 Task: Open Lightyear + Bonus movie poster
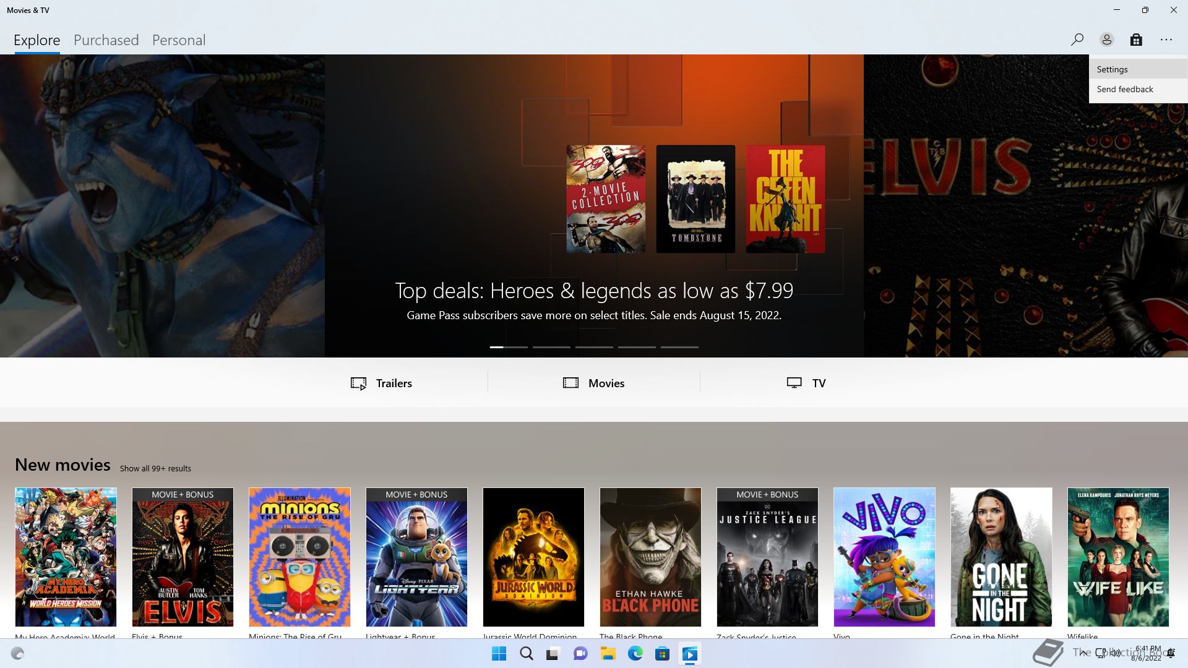pyautogui.click(x=416, y=557)
